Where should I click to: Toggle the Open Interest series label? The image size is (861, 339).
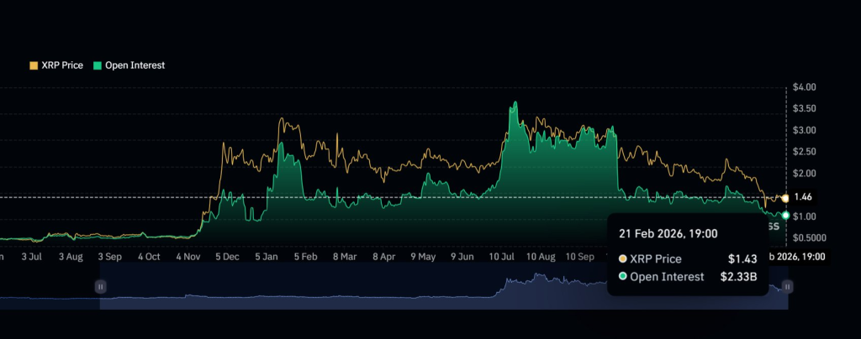134,65
